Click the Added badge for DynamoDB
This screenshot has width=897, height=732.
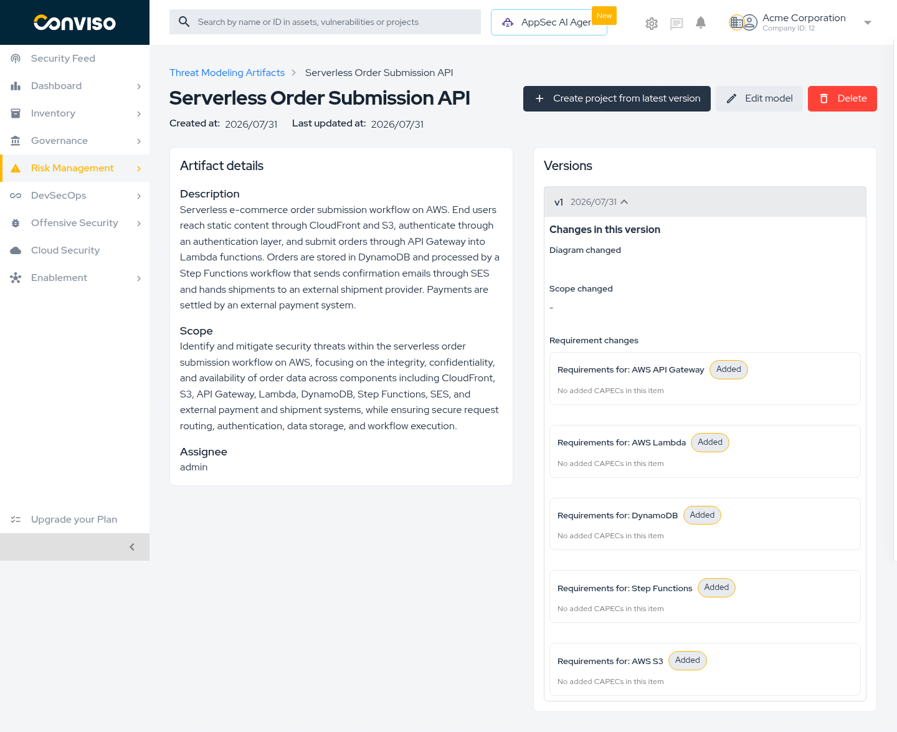click(x=702, y=515)
